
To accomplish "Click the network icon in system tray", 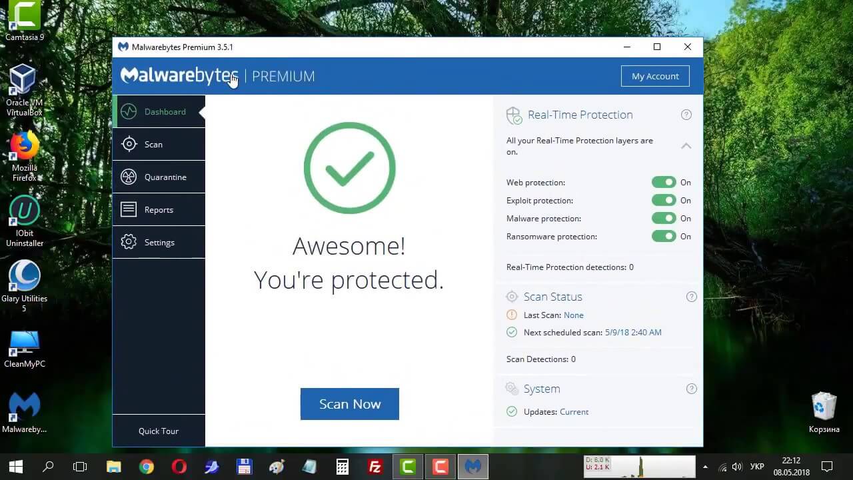I will [x=722, y=467].
